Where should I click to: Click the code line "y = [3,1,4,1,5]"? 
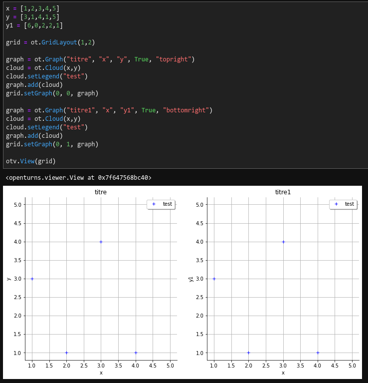pos(32,17)
